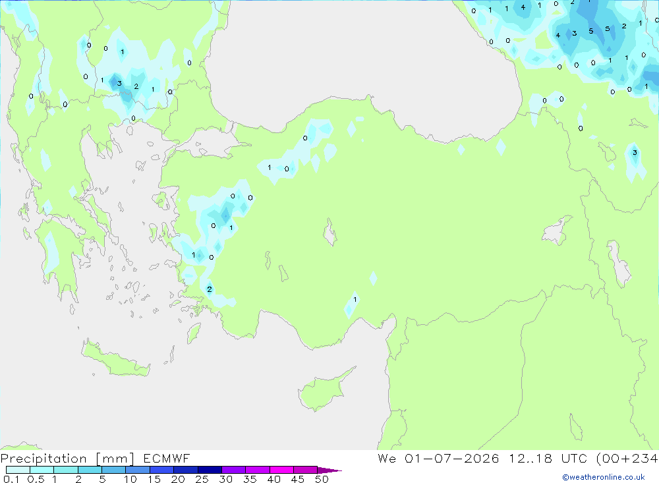Click the 45–50 mm legend swatch
This screenshot has height=483, width=659.
tap(305, 470)
